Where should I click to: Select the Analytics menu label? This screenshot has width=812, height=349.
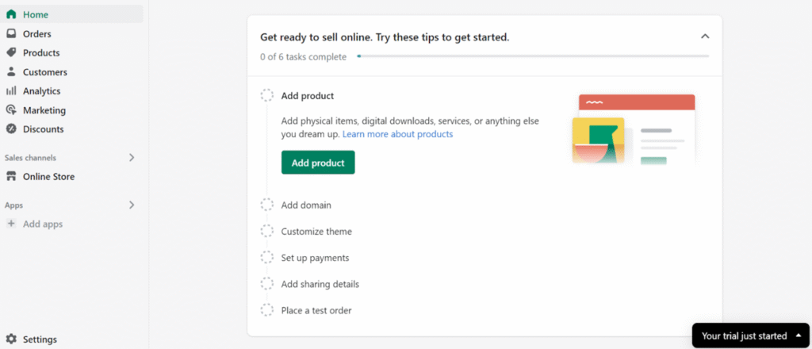point(41,91)
